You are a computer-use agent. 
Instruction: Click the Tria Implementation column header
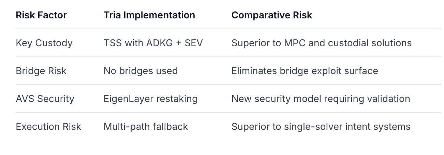click(149, 15)
